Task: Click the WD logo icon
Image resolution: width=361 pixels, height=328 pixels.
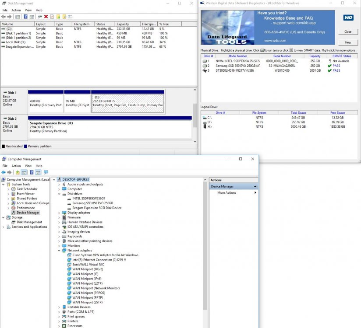Action: 348,17
